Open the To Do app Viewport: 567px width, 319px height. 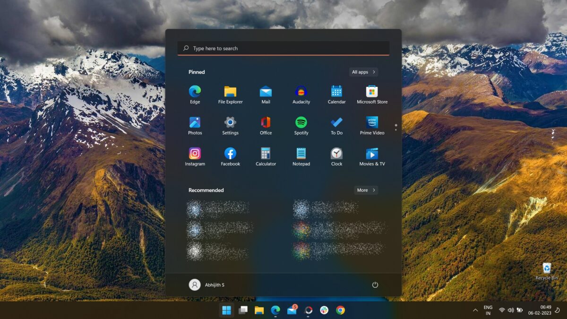[x=336, y=126]
